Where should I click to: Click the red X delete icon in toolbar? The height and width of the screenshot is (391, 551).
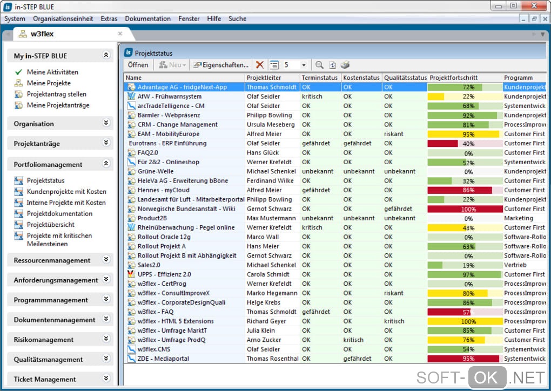[260, 65]
